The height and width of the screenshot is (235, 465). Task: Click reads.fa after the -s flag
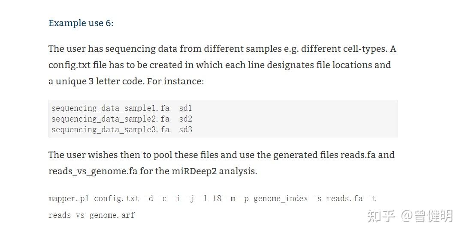coord(344,199)
